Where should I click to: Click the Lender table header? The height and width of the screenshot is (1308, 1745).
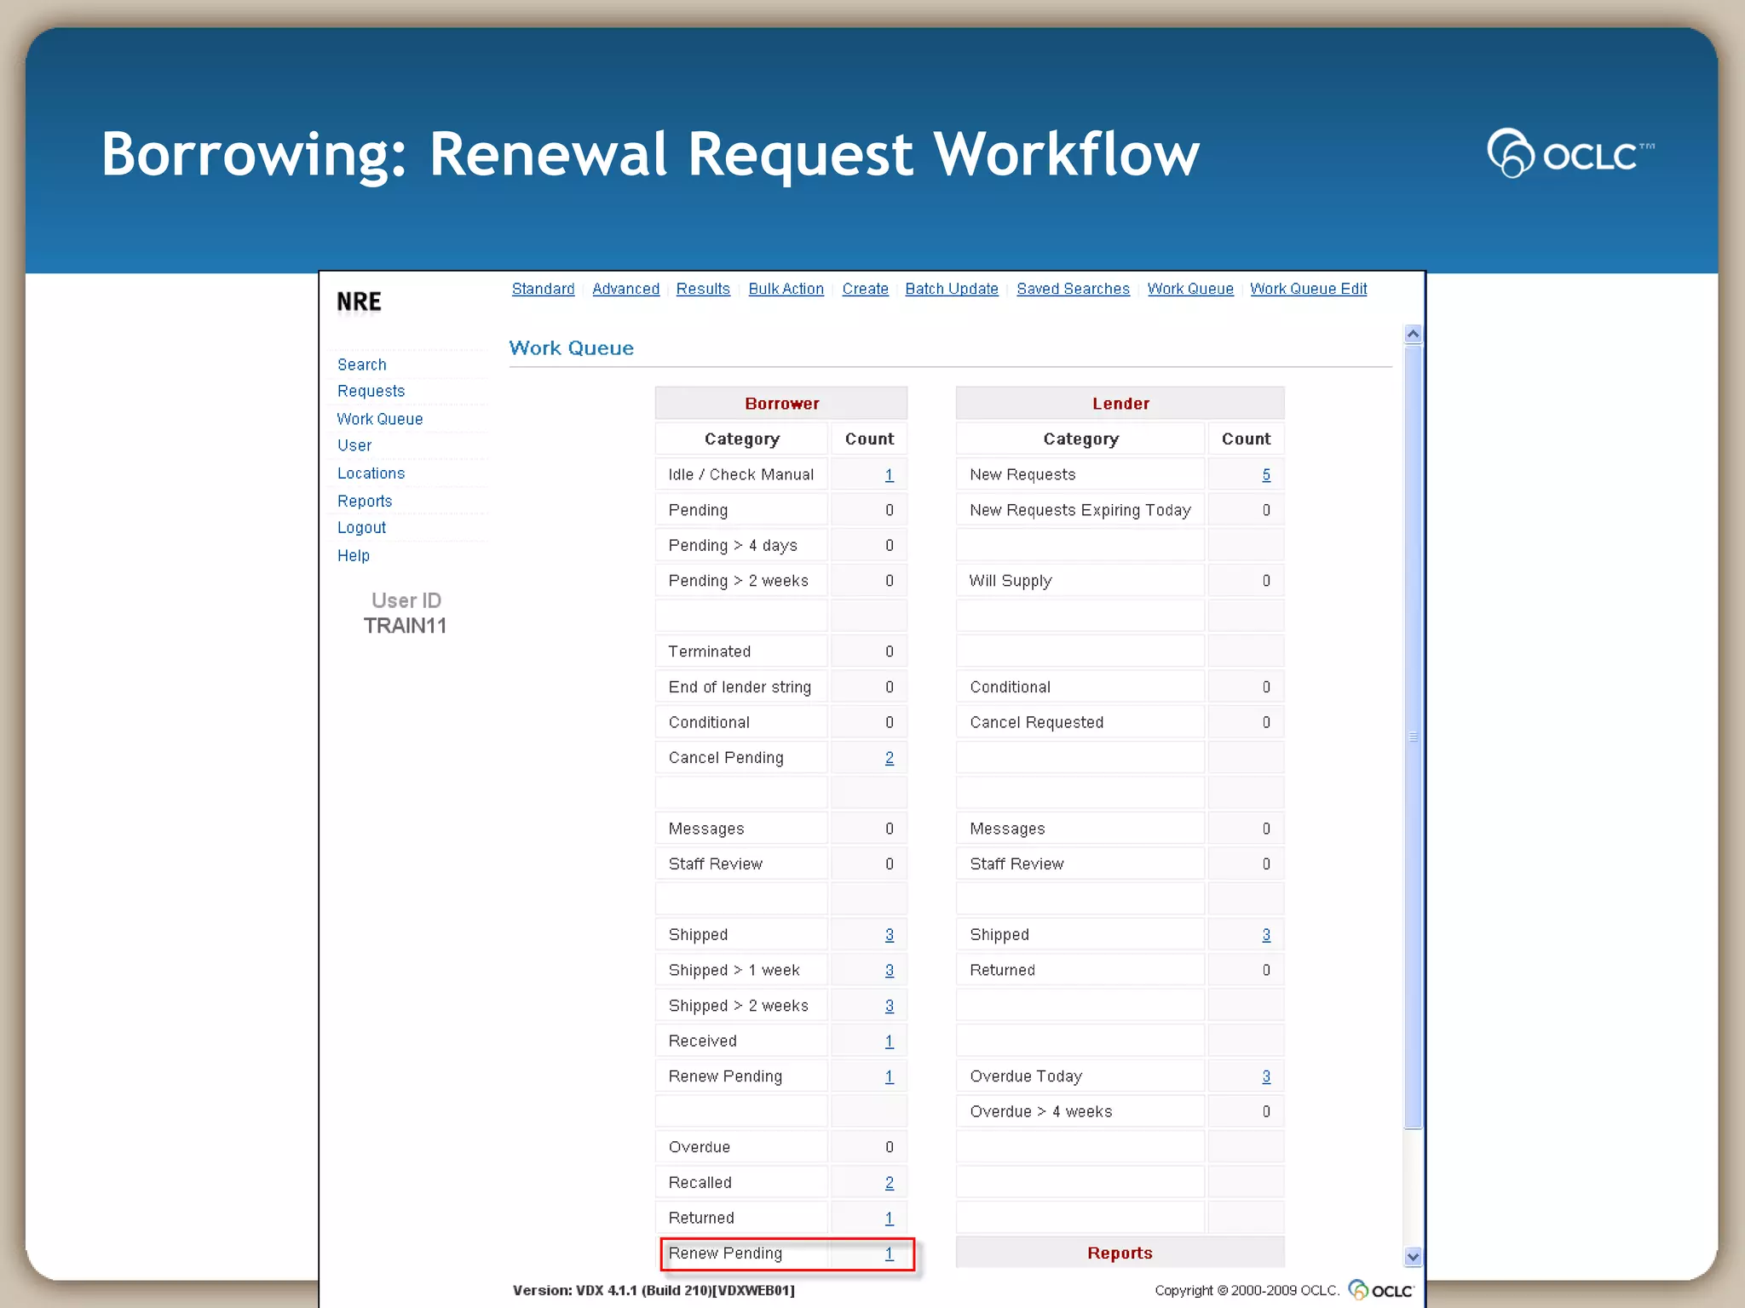(1120, 403)
